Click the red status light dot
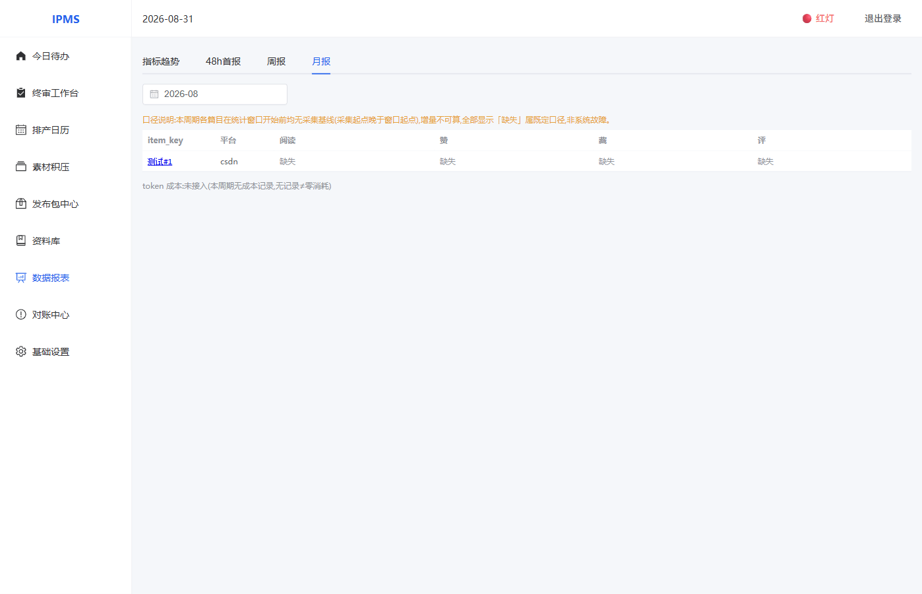Image resolution: width=922 pixels, height=594 pixels. (807, 18)
